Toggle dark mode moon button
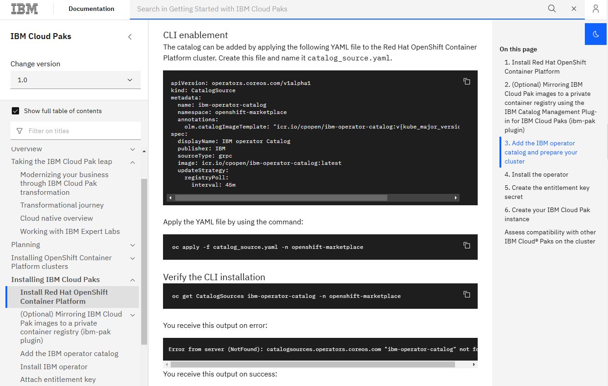608x386 pixels. (596, 34)
